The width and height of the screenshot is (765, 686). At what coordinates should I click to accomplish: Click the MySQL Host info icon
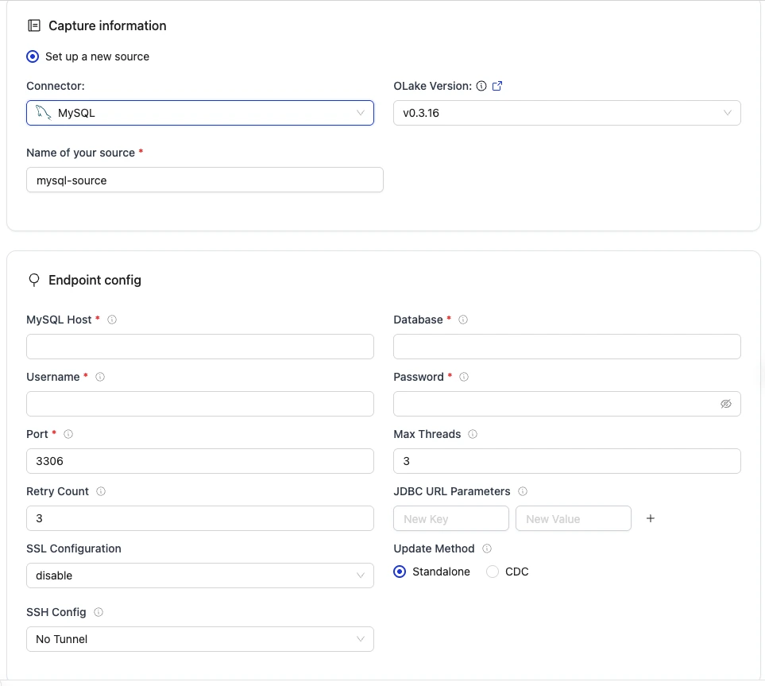[x=112, y=320]
